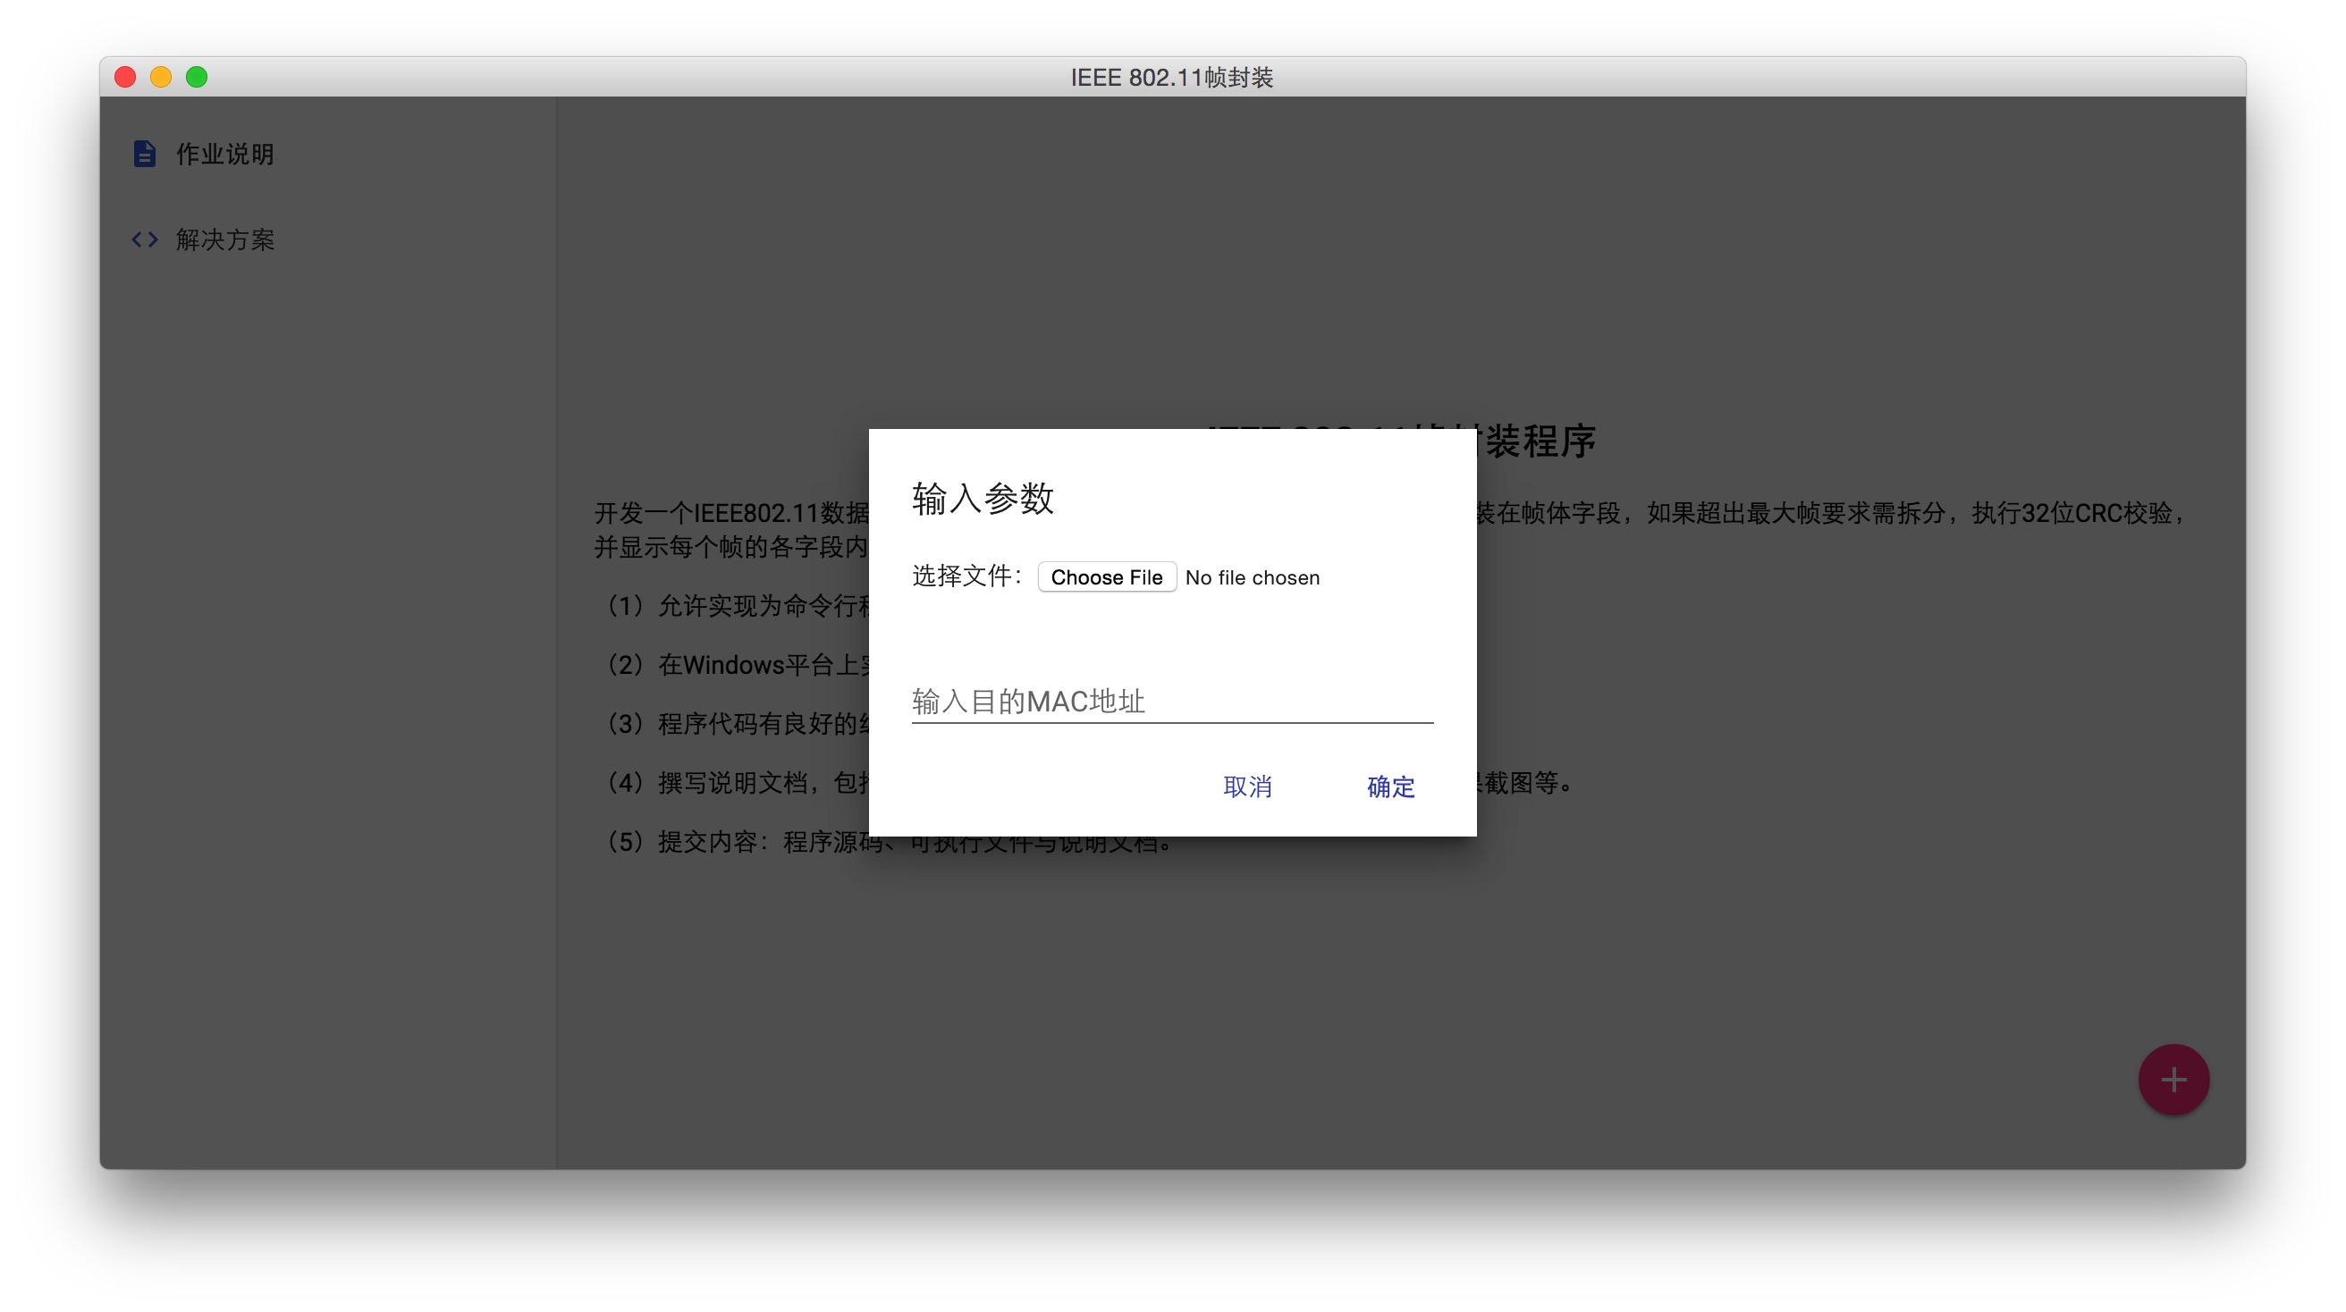Click the 输入参数 dialog title

(983, 498)
